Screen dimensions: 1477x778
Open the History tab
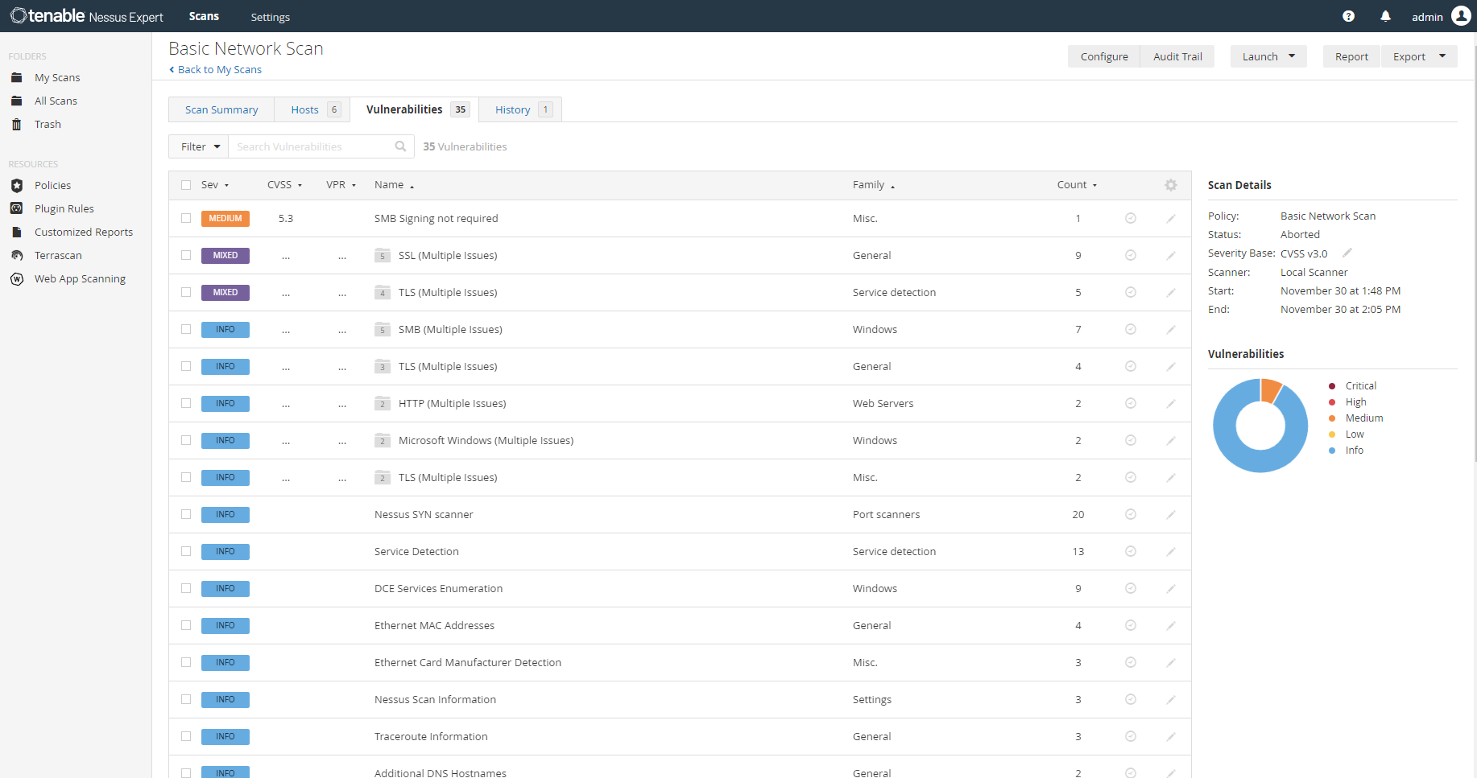tap(513, 109)
